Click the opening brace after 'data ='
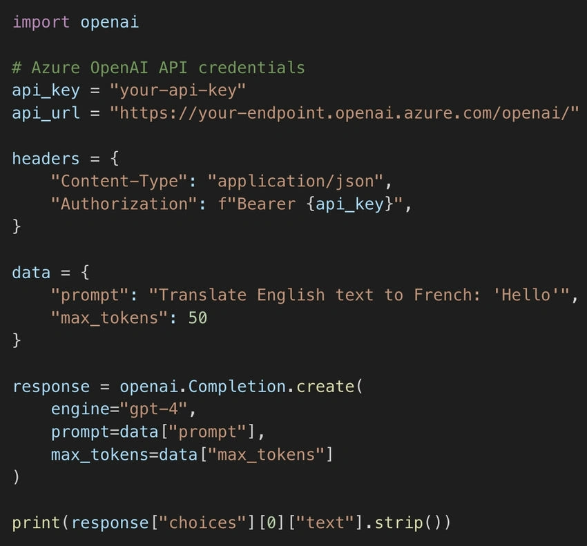This screenshot has width=587, height=546. pyautogui.click(x=86, y=273)
